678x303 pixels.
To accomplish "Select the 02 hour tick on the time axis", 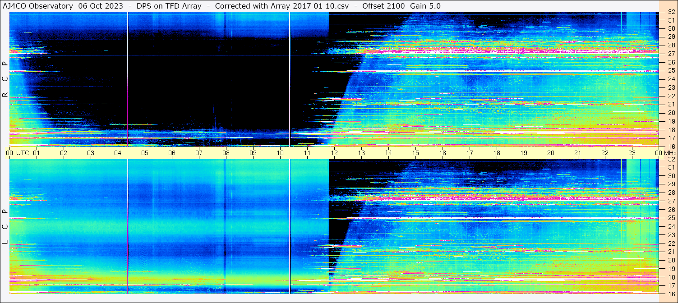I will coord(64,153).
